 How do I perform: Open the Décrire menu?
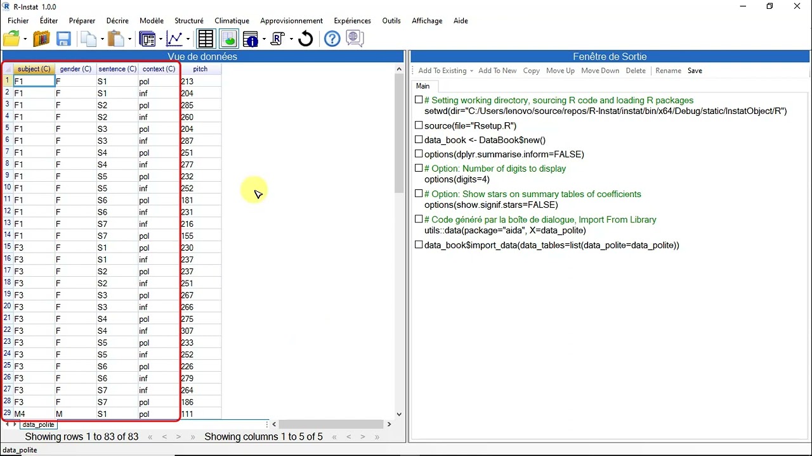click(117, 21)
